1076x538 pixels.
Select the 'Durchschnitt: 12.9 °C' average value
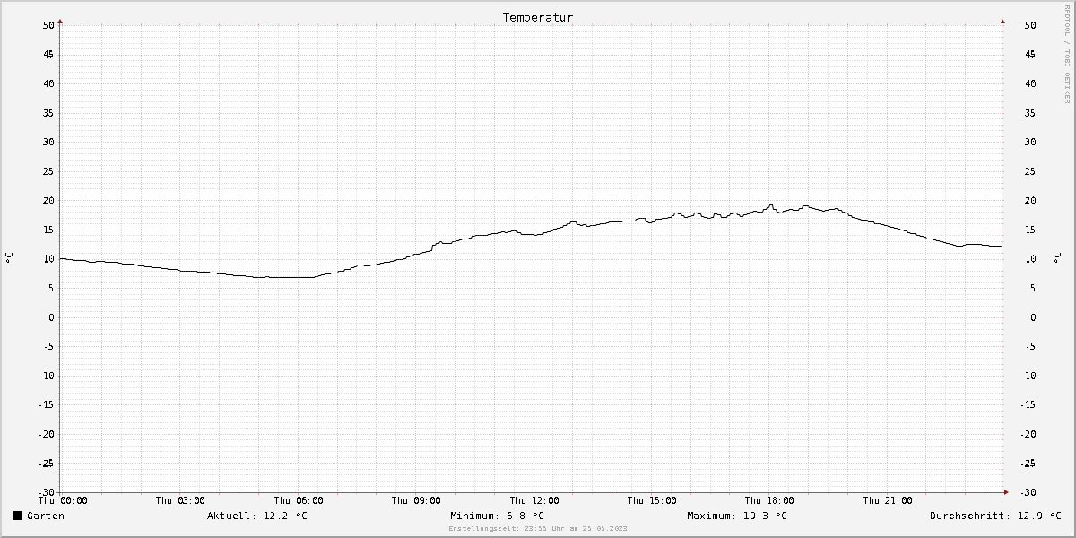pos(996,516)
